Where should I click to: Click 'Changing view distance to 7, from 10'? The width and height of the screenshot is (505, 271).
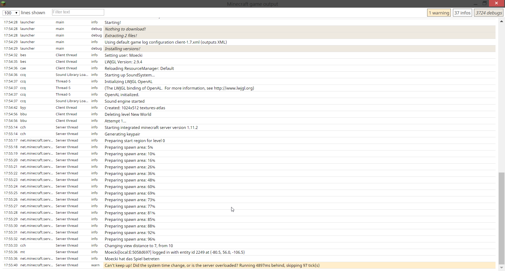(x=249, y=246)
